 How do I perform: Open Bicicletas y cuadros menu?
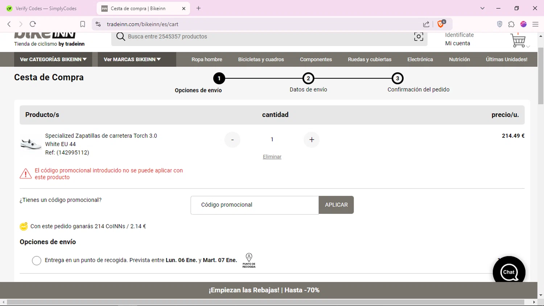[x=261, y=60]
